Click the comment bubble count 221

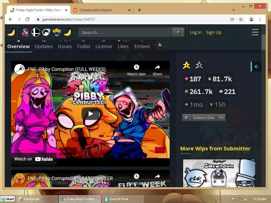pos(227,92)
